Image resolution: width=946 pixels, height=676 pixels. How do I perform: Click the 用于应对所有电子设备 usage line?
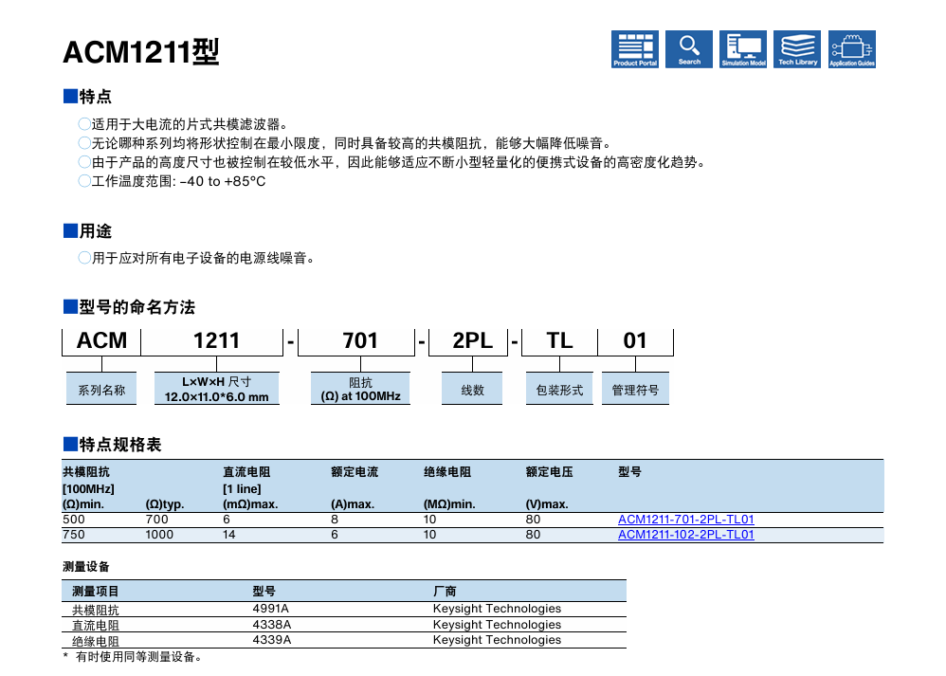196,258
